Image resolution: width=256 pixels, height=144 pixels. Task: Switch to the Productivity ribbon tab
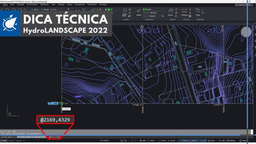point(92,4)
